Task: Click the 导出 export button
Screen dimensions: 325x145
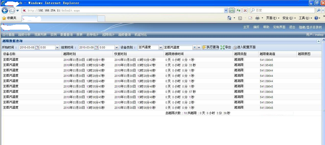Action: [x=226, y=47]
